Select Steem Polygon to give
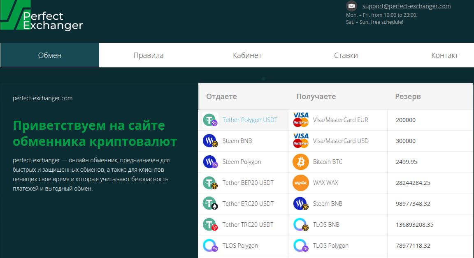 [x=242, y=162]
